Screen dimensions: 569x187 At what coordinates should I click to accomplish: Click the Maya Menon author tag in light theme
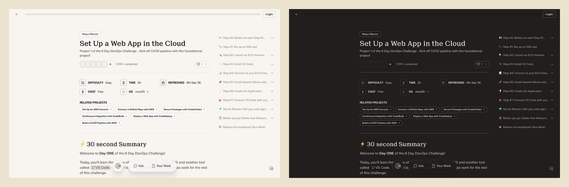(x=90, y=34)
